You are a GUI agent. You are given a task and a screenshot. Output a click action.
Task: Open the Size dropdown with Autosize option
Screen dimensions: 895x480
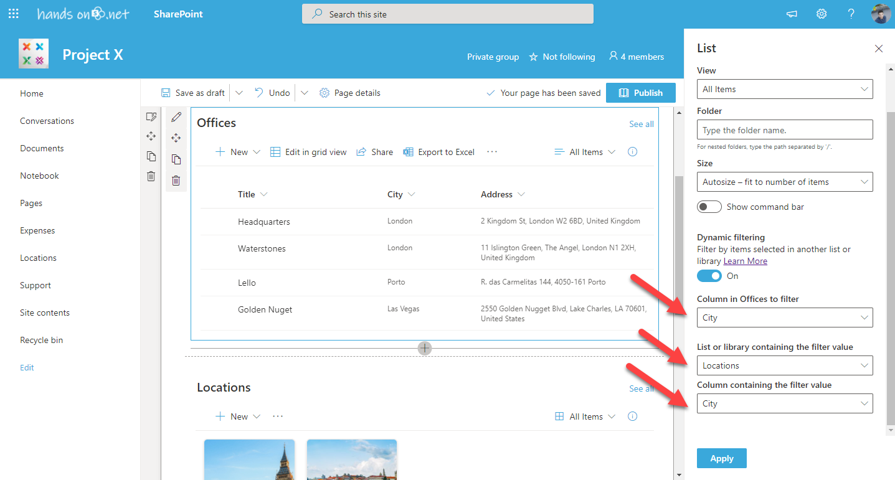point(784,182)
